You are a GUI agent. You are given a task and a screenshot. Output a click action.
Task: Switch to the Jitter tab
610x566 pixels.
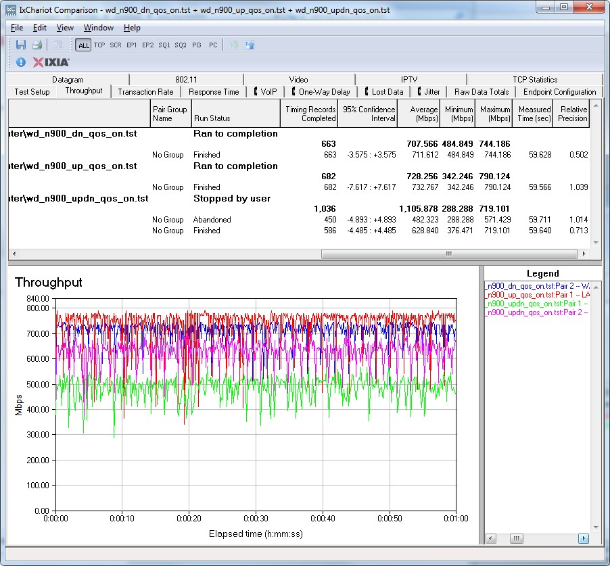tap(429, 92)
